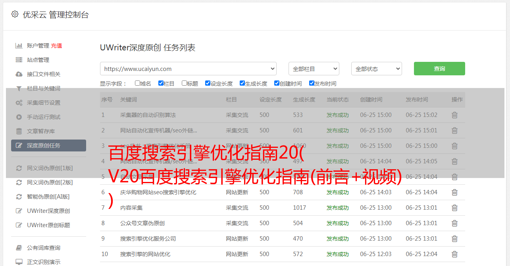This screenshot has width=510, height=266.
Task: Open 账户管理 in sidebar
Action: 38,46
